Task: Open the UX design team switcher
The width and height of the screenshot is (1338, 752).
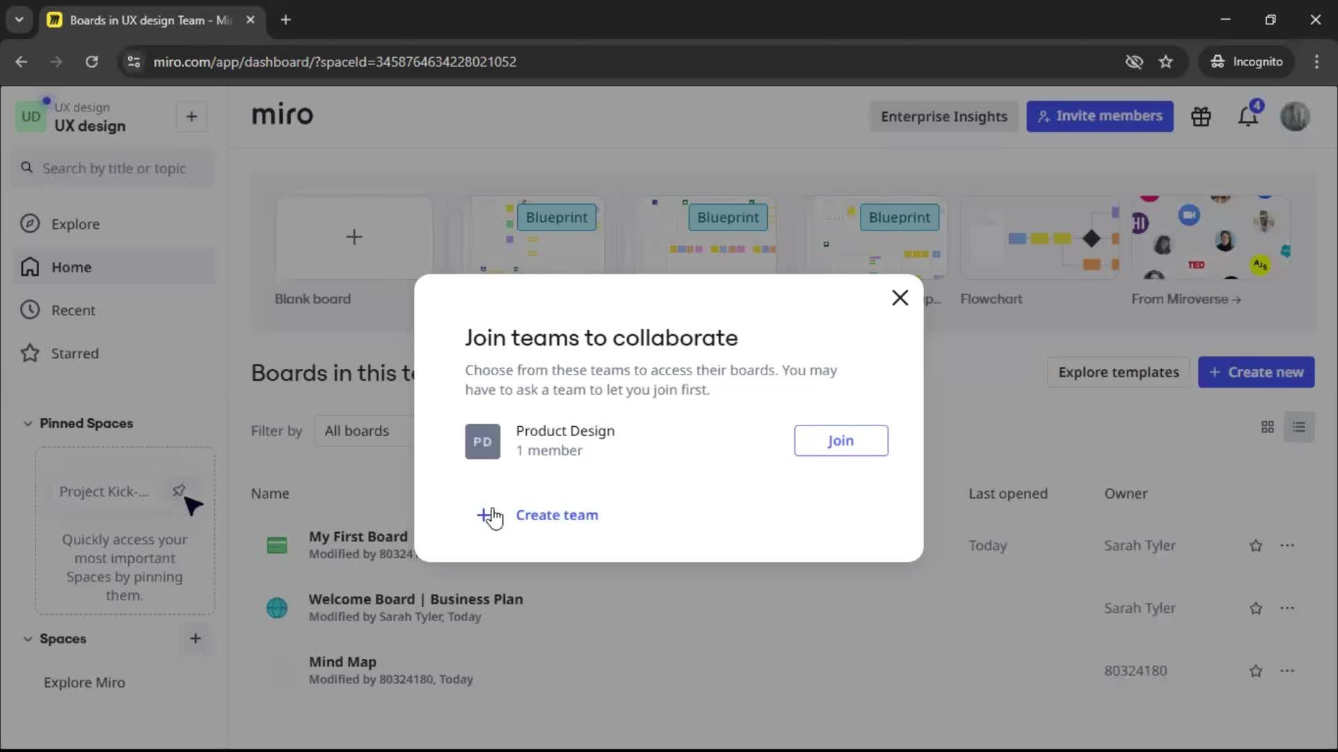Action: tap(71, 117)
